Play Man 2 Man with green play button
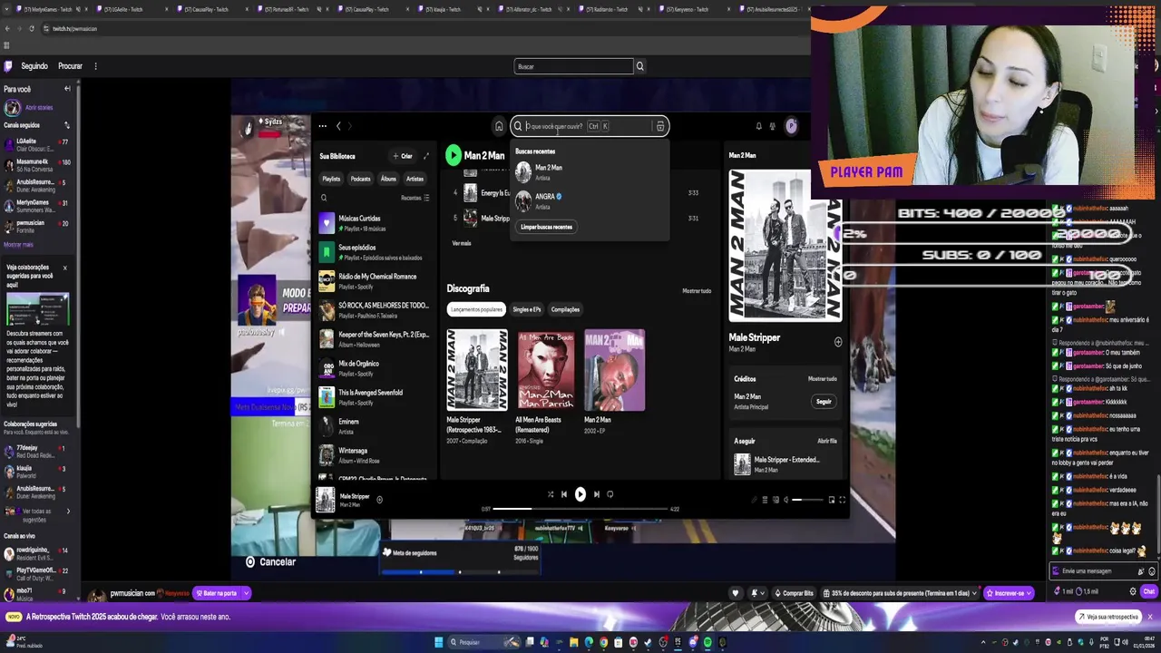Screen dimensions: 1161x653 [x=454, y=155]
